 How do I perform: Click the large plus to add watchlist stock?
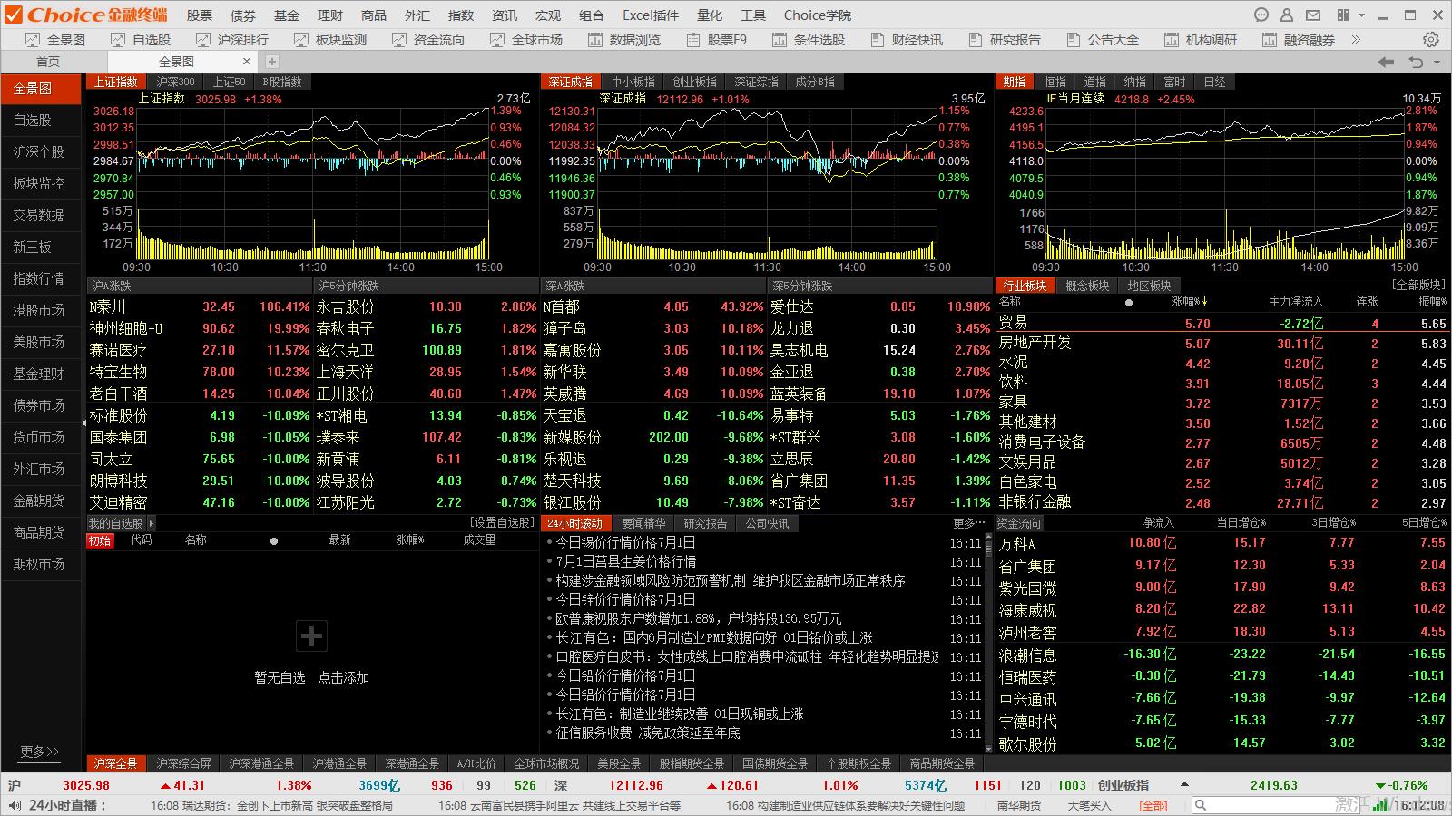[x=311, y=636]
